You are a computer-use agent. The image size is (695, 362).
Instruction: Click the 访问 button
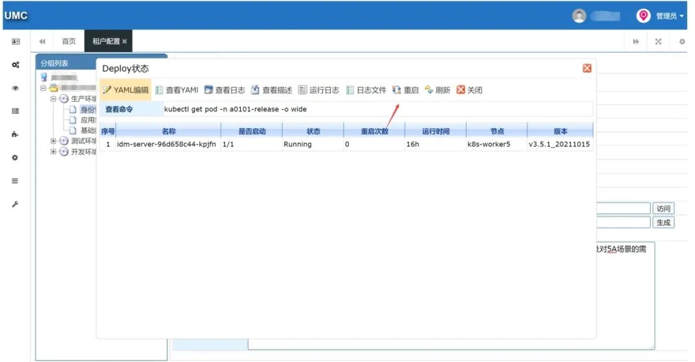pos(663,208)
